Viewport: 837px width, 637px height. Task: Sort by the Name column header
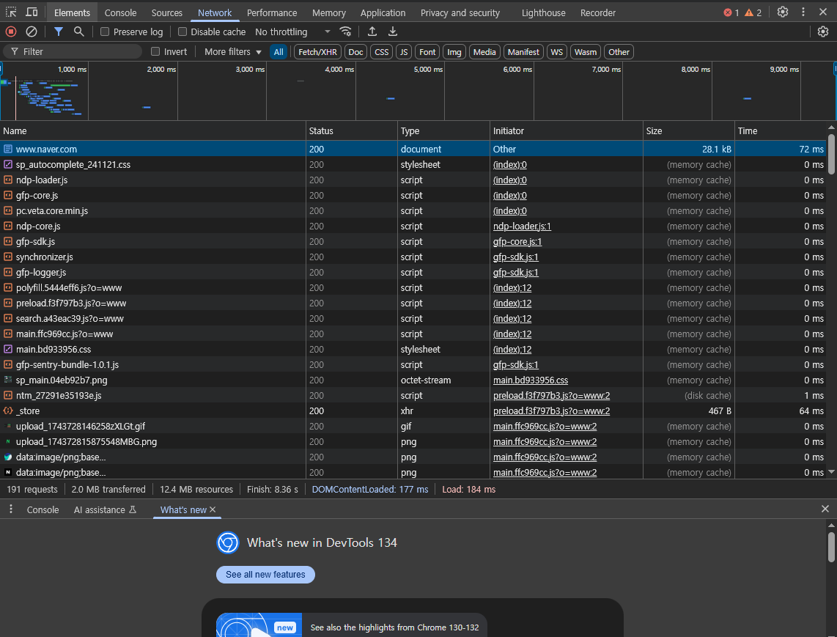coord(152,130)
